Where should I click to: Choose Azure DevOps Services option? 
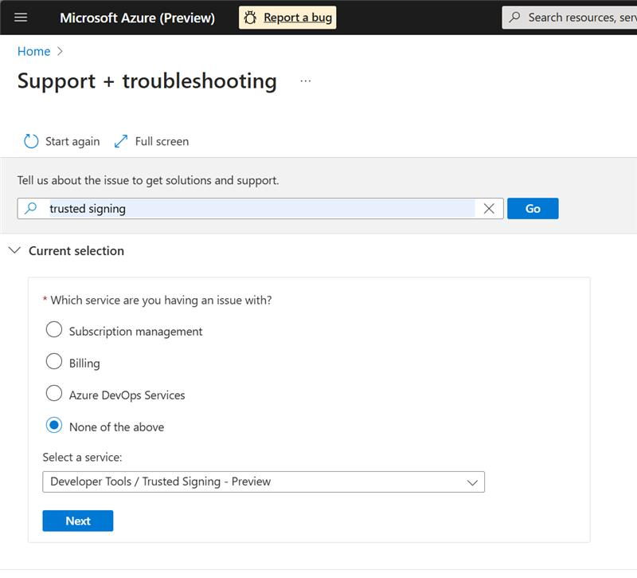point(53,393)
